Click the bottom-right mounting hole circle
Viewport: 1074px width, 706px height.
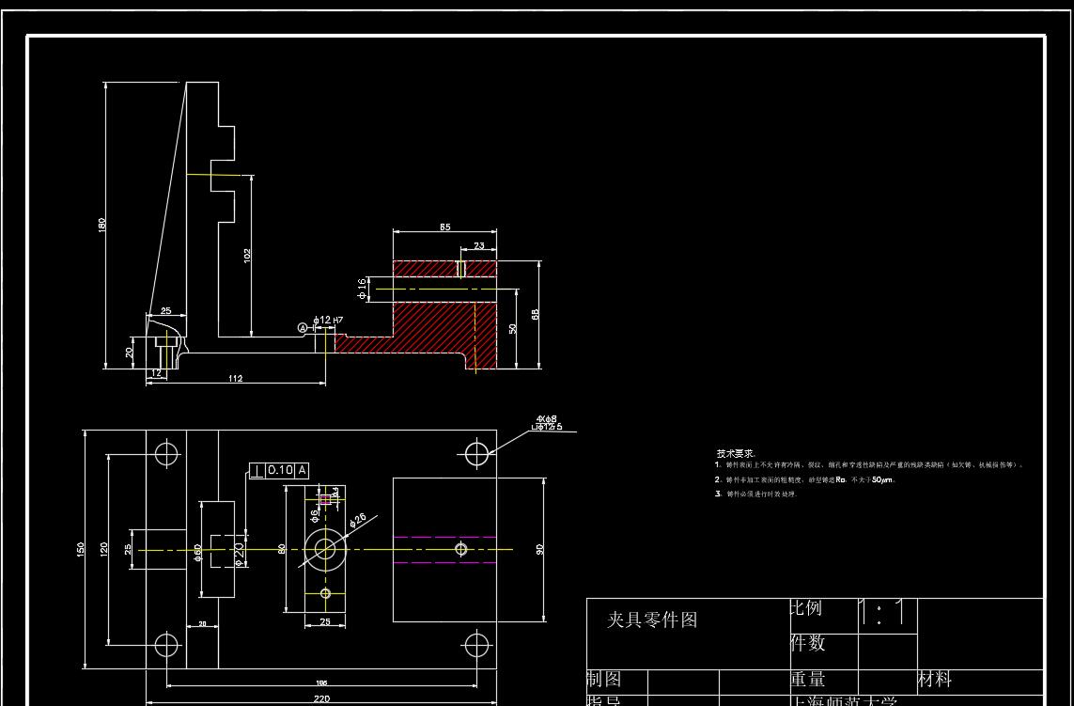(476, 645)
